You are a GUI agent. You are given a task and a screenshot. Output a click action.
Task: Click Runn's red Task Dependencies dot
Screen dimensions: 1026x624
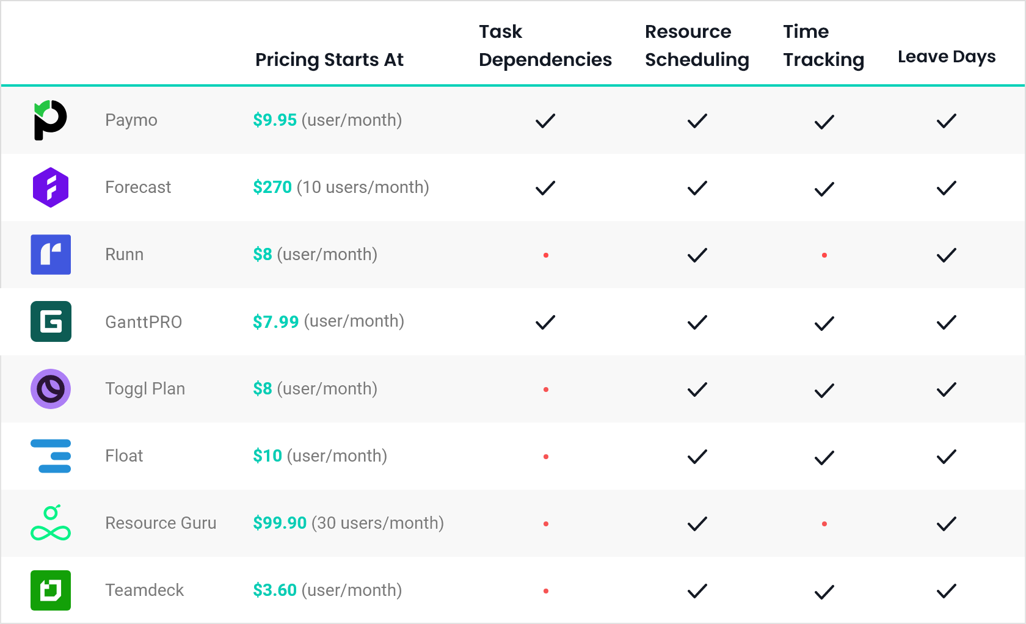[546, 255]
